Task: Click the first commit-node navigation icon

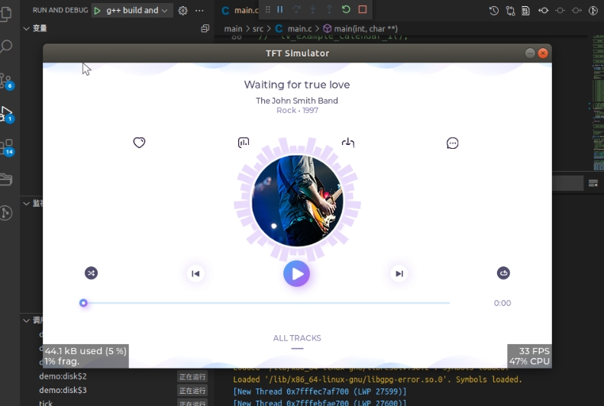Action: pos(543,11)
